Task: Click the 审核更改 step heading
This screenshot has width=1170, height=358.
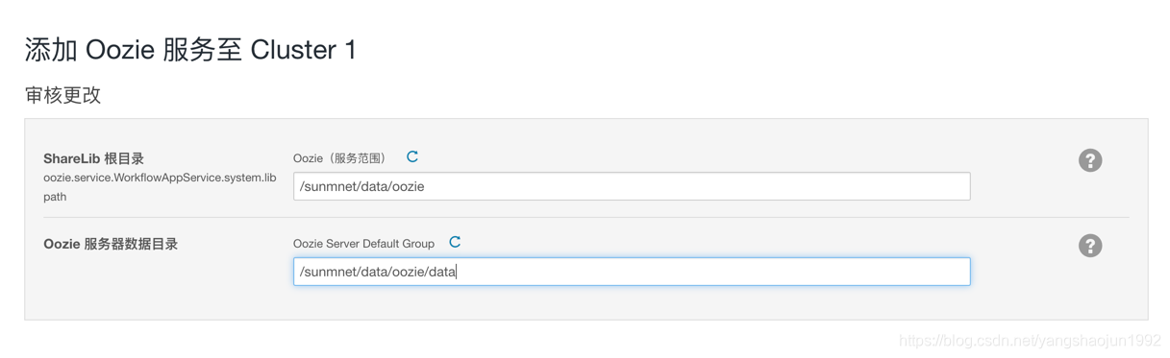Action: (62, 95)
